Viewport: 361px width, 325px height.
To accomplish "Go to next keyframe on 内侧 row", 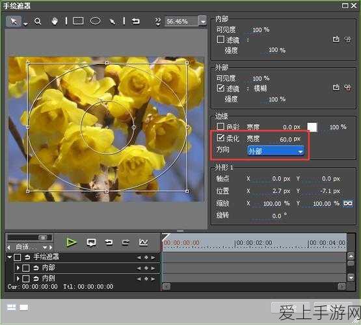I will (153, 279).
